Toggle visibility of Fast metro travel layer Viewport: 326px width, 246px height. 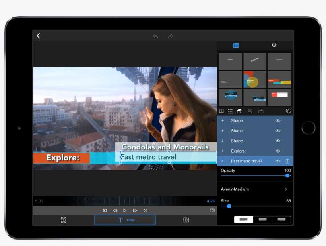click(x=278, y=161)
